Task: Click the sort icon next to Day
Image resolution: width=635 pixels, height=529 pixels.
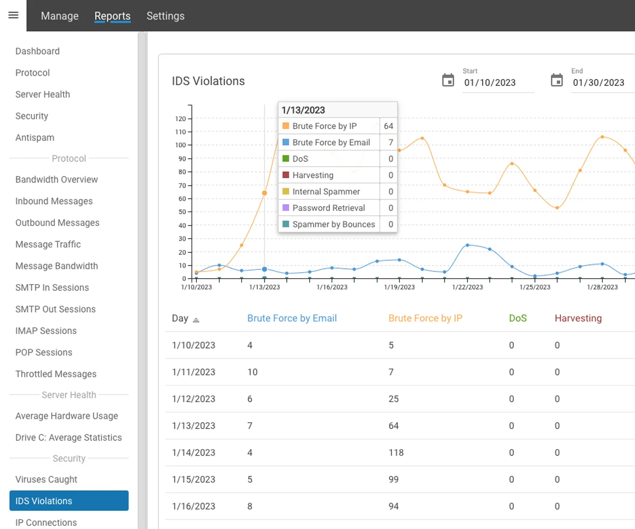Action: coord(196,320)
